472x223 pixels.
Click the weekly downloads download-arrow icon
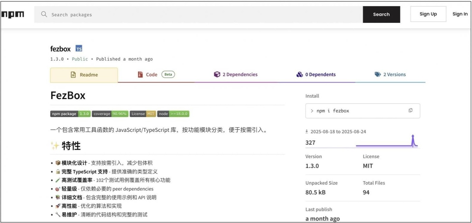point(307,131)
